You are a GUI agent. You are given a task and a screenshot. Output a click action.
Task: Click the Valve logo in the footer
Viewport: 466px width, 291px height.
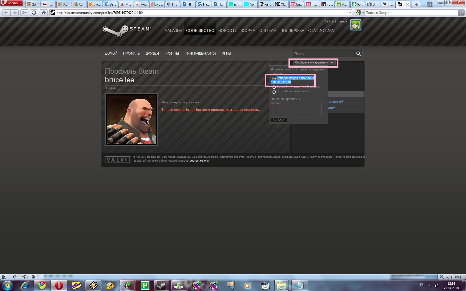pyautogui.click(x=117, y=160)
